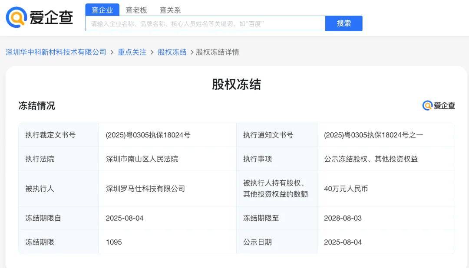Switch to the 查老板 tab
Screen dimensions: 469x268
click(136, 10)
